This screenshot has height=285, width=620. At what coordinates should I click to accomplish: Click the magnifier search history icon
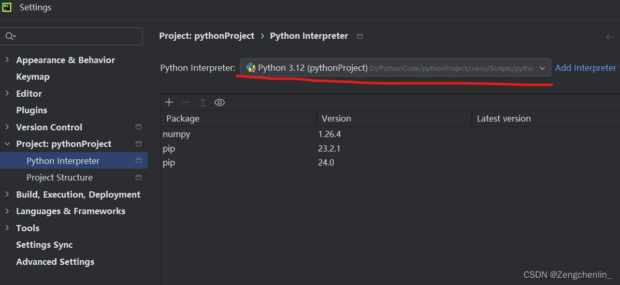pyautogui.click(x=10, y=36)
